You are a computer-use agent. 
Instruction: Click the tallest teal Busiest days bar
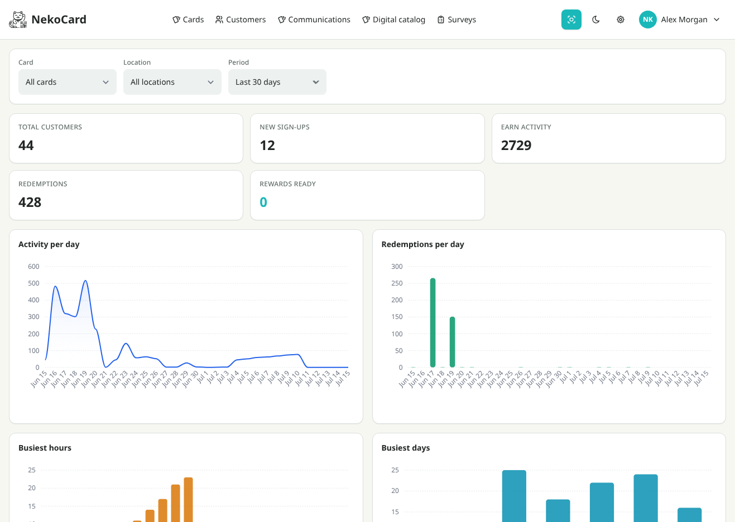click(514, 496)
